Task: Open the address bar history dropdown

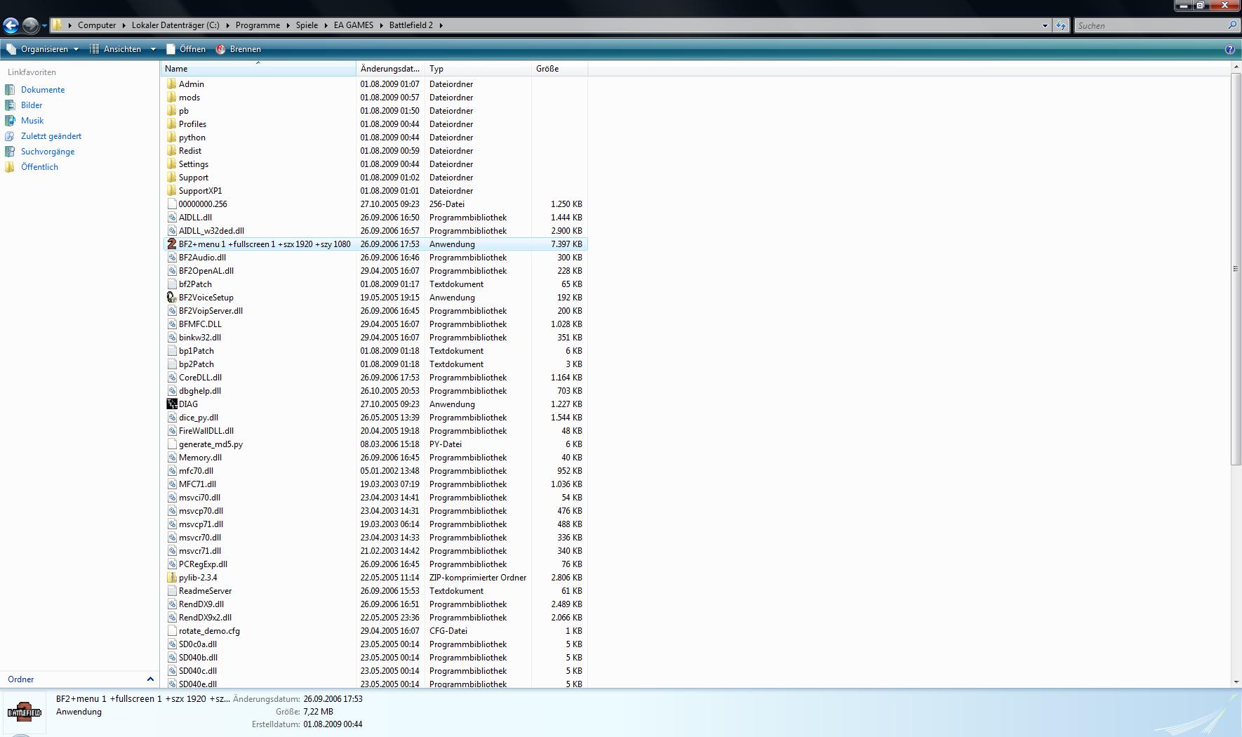Action: tap(1045, 25)
